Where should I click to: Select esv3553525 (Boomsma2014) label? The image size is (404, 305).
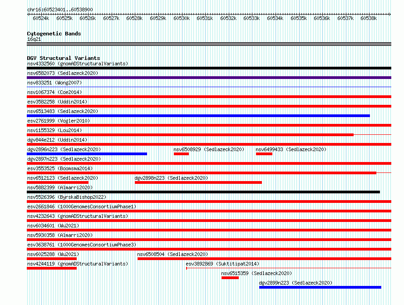(60, 168)
